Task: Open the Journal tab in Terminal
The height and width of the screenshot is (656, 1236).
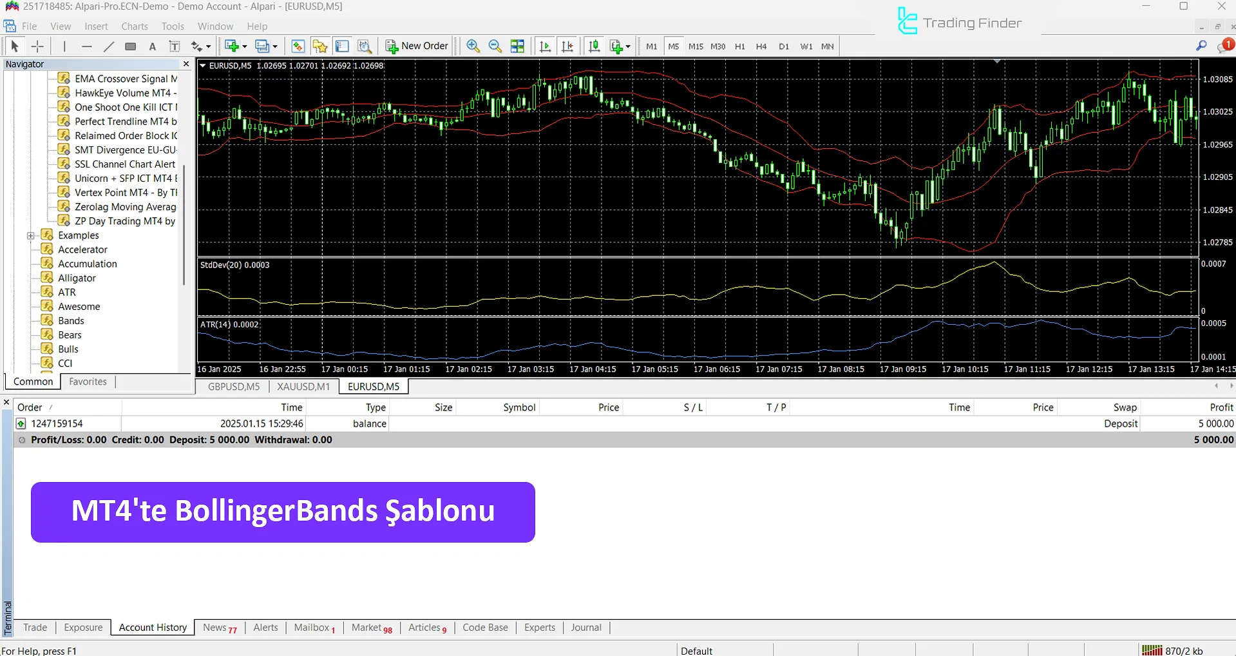Action: coord(586,628)
